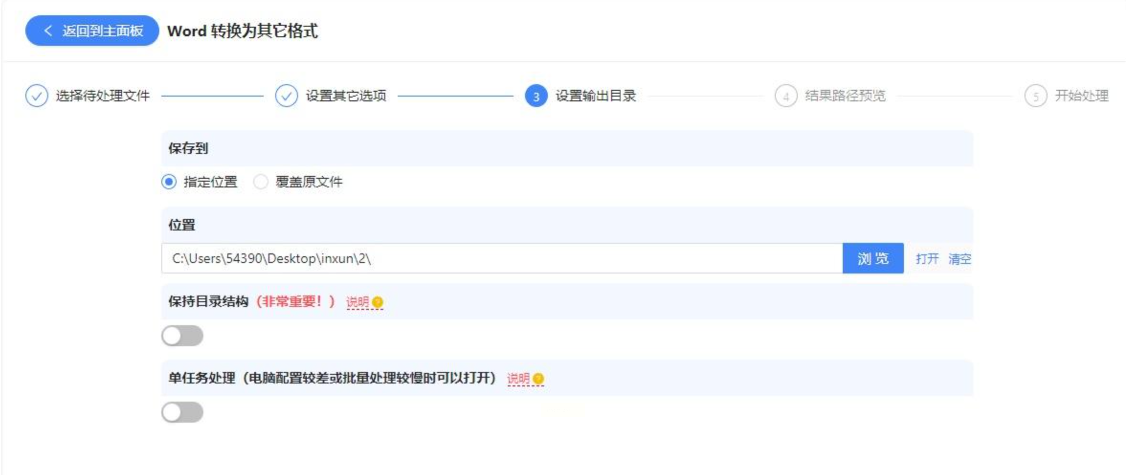Click the 打开 link next to browse
Screen dimensions: 1126x475
pyautogui.click(x=927, y=259)
